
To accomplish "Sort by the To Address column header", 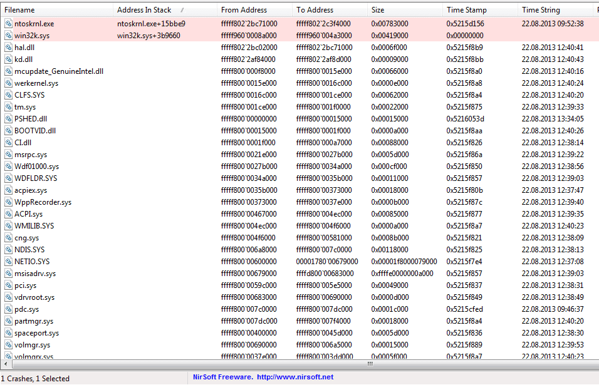I will pyautogui.click(x=330, y=10).
